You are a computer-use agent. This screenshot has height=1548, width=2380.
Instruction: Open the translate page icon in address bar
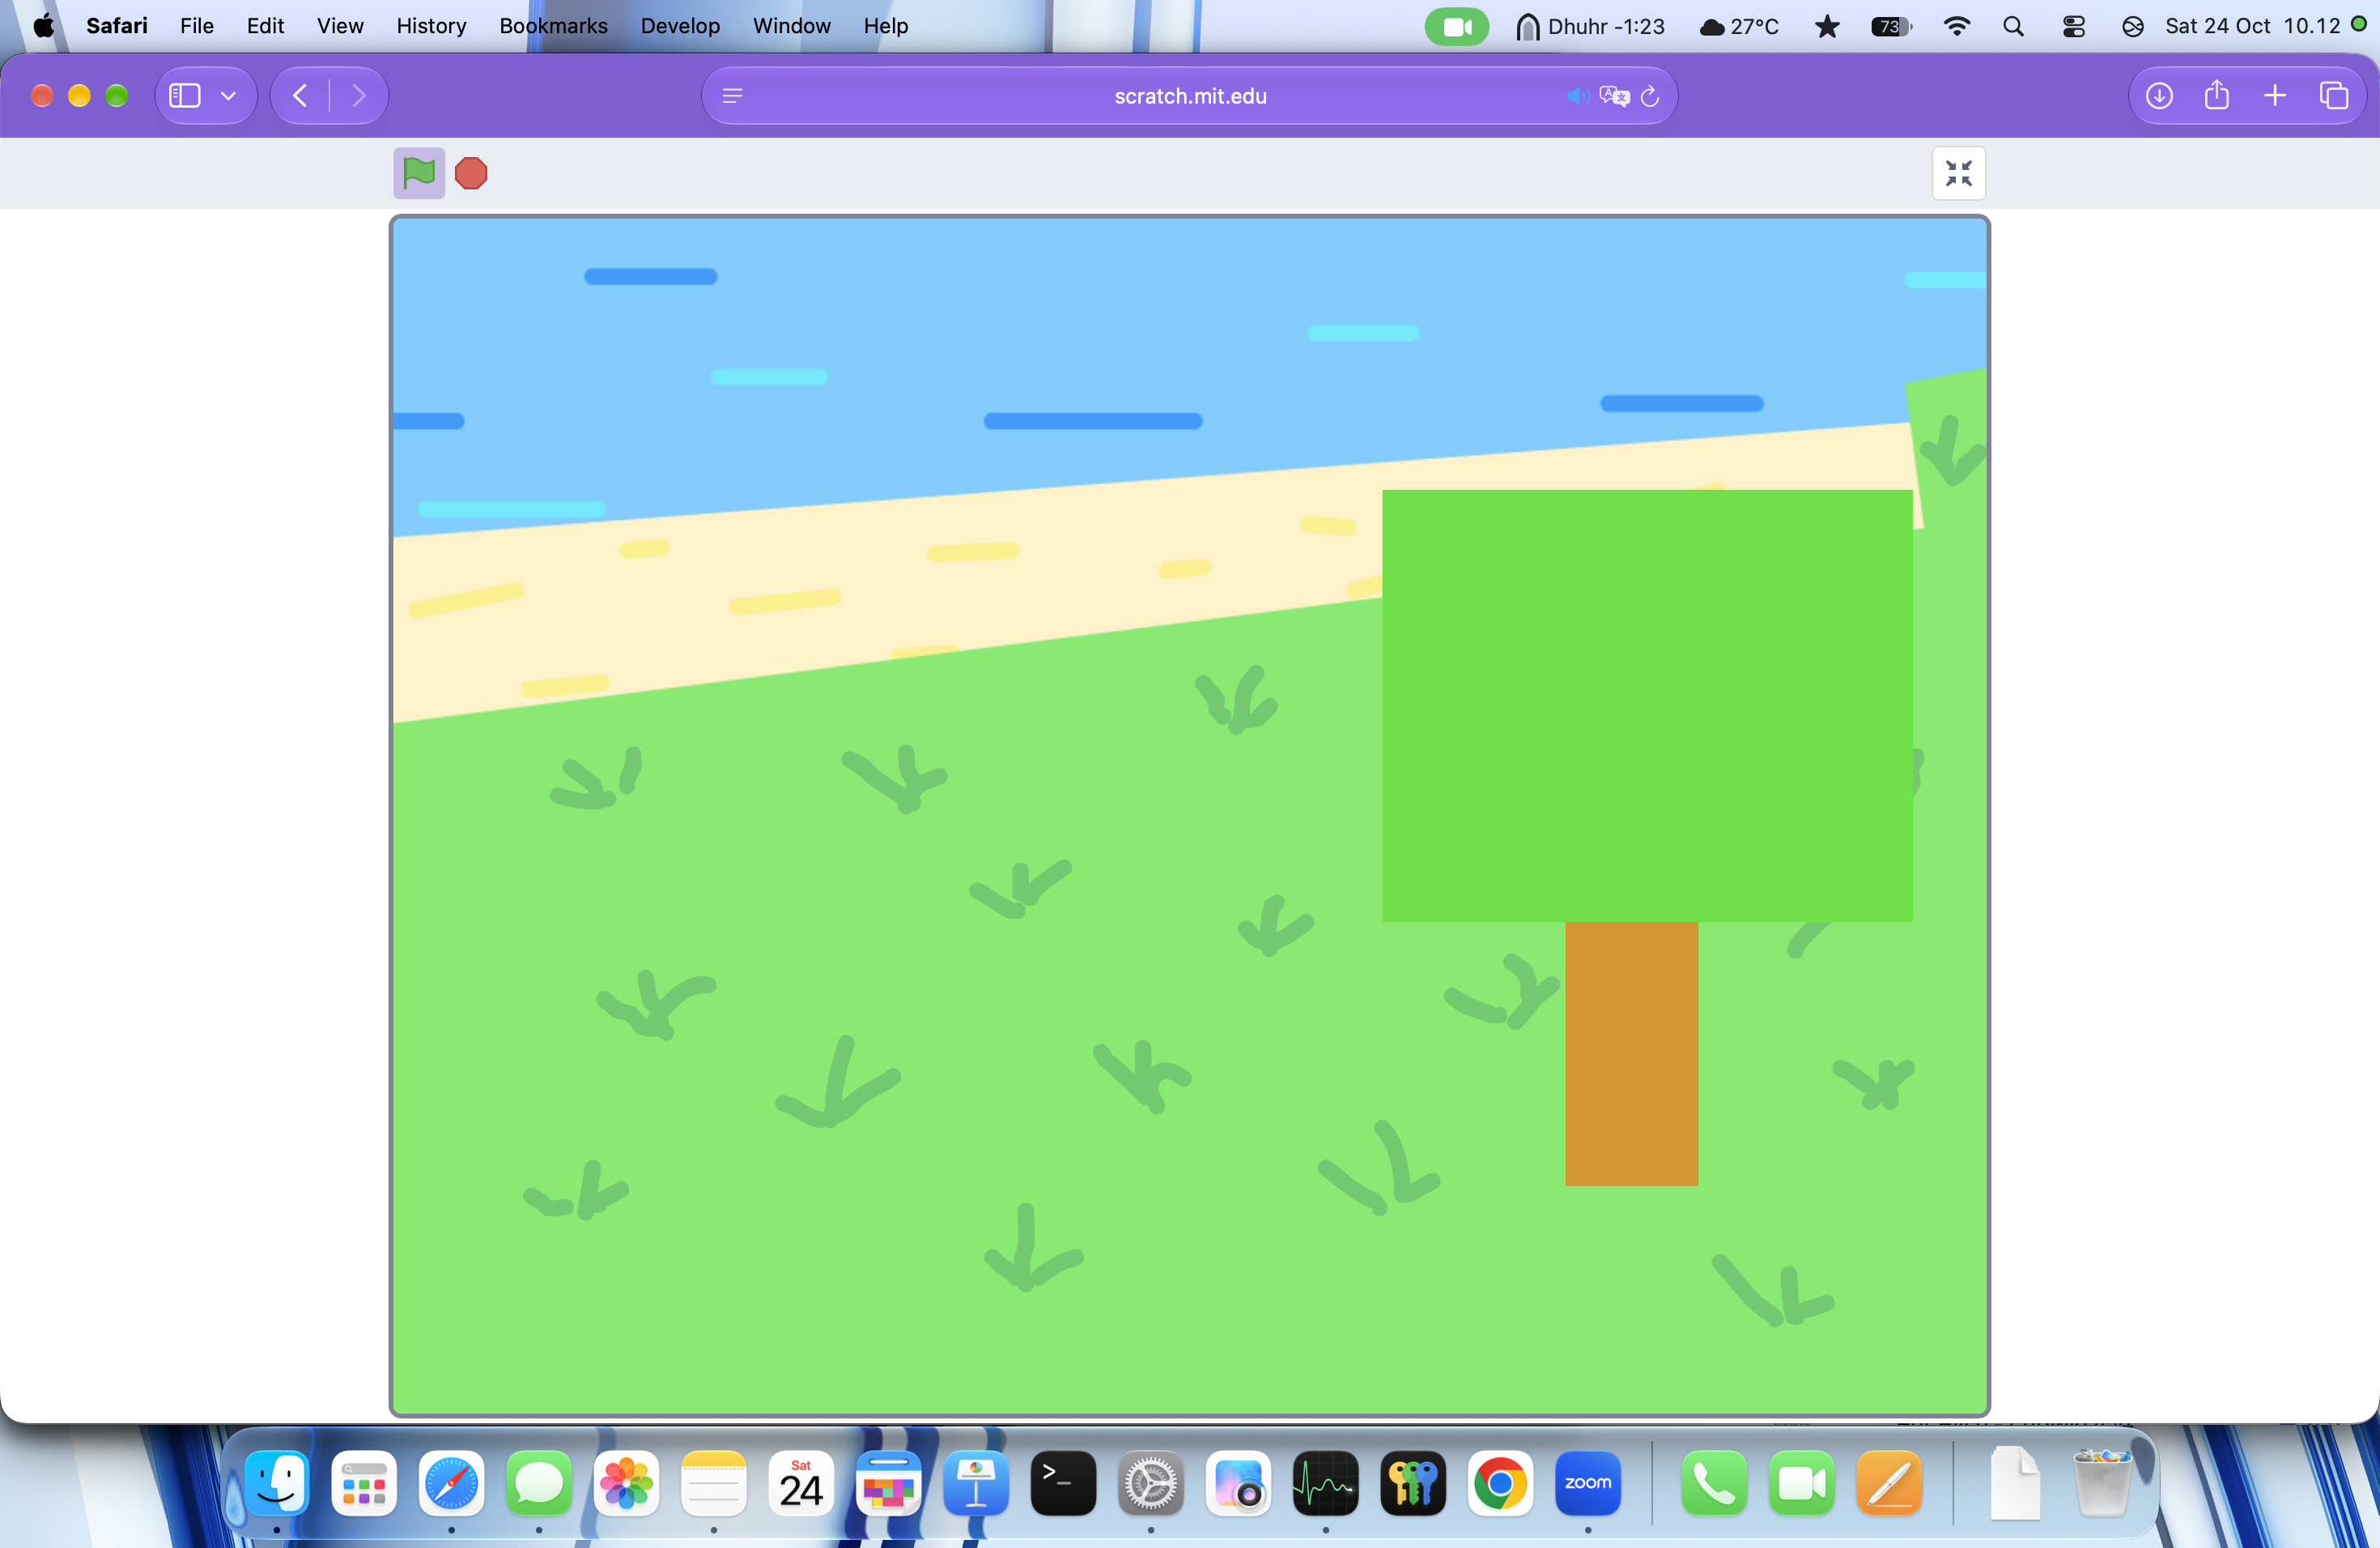(x=1614, y=96)
